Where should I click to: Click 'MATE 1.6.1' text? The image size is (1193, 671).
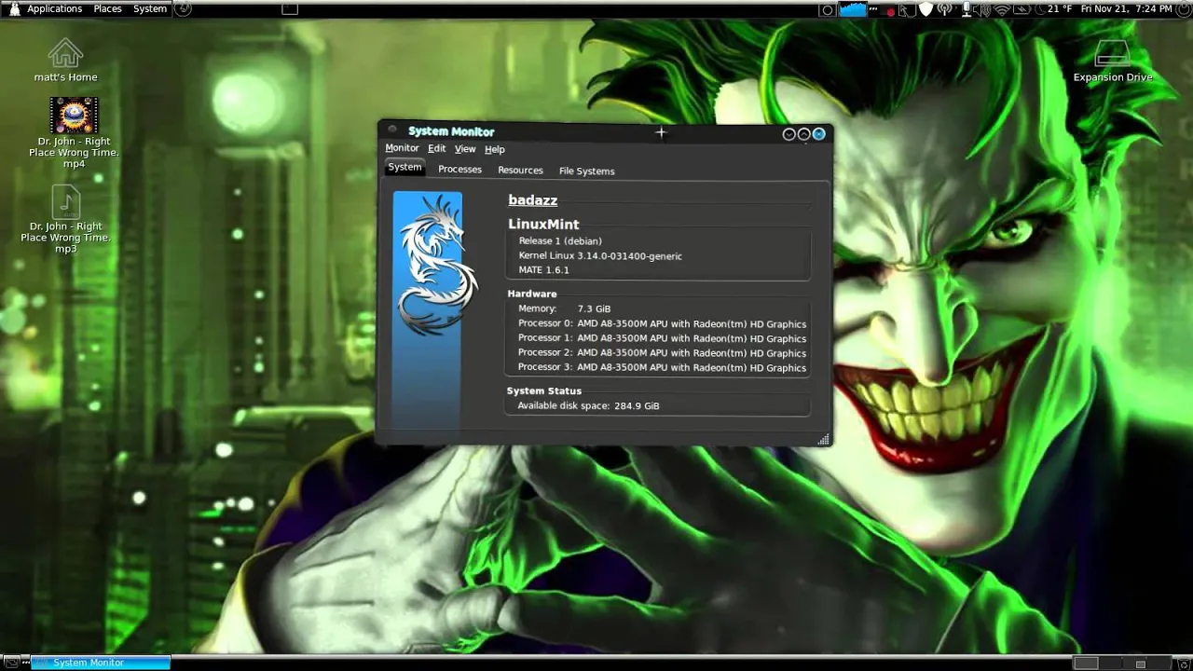(543, 269)
